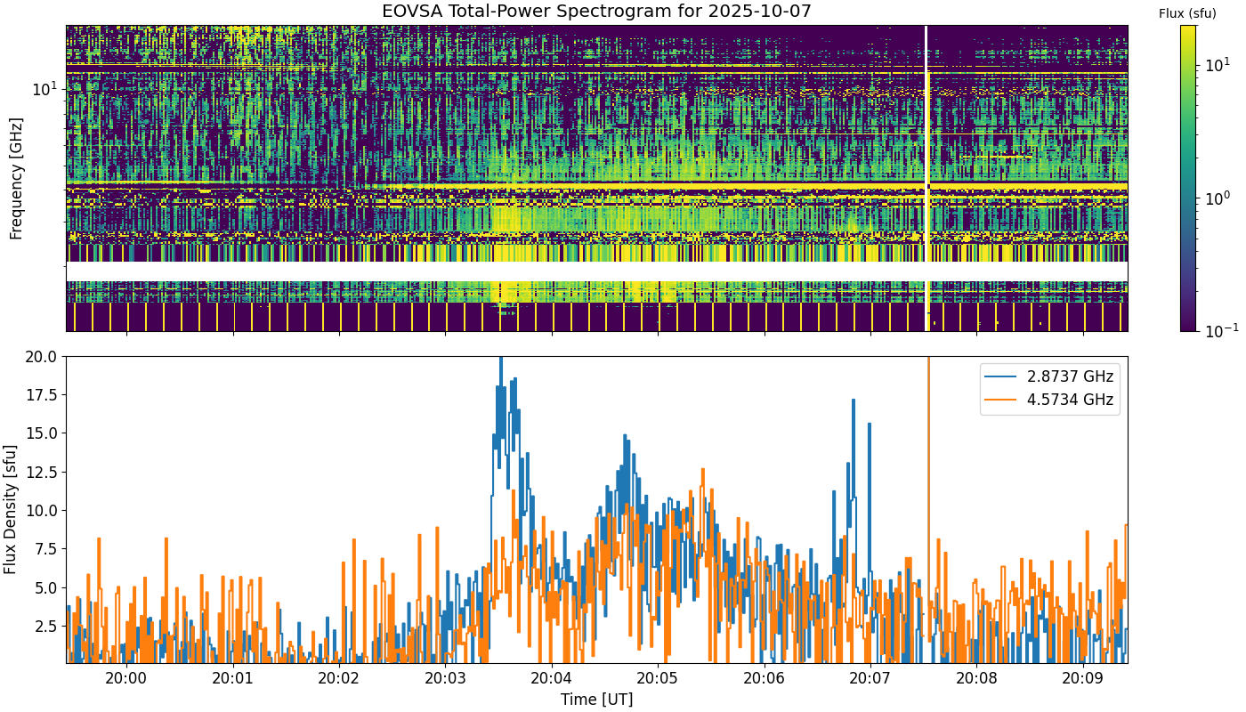
Task: Click the Frequency [GHz] axis label
Action: coord(15,178)
